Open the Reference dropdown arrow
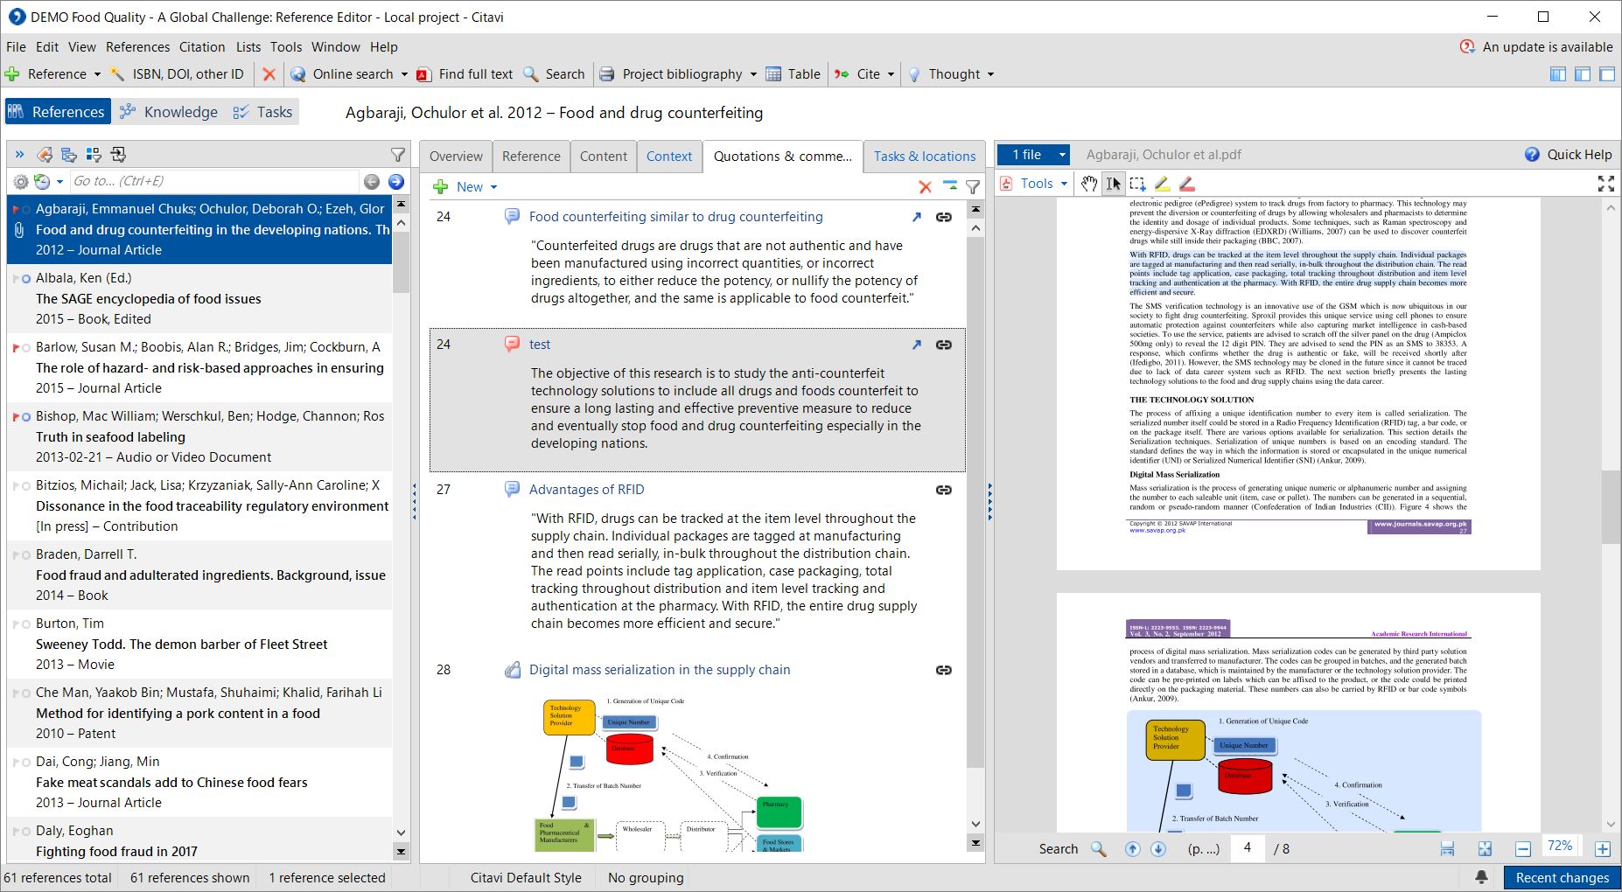This screenshot has height=892, width=1622. 97,74
